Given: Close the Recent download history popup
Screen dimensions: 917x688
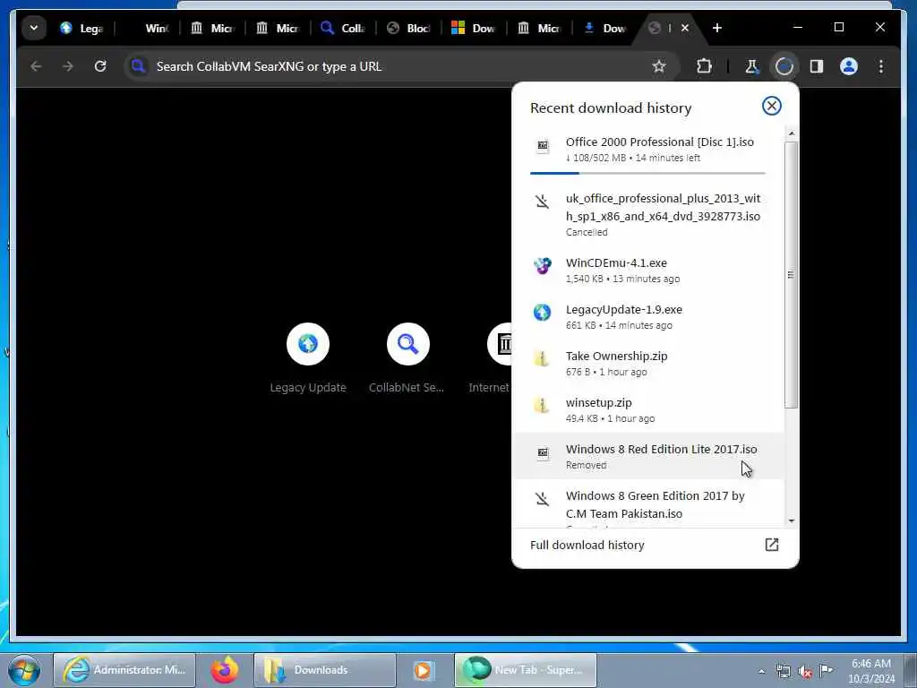Looking at the screenshot, I should 771,106.
